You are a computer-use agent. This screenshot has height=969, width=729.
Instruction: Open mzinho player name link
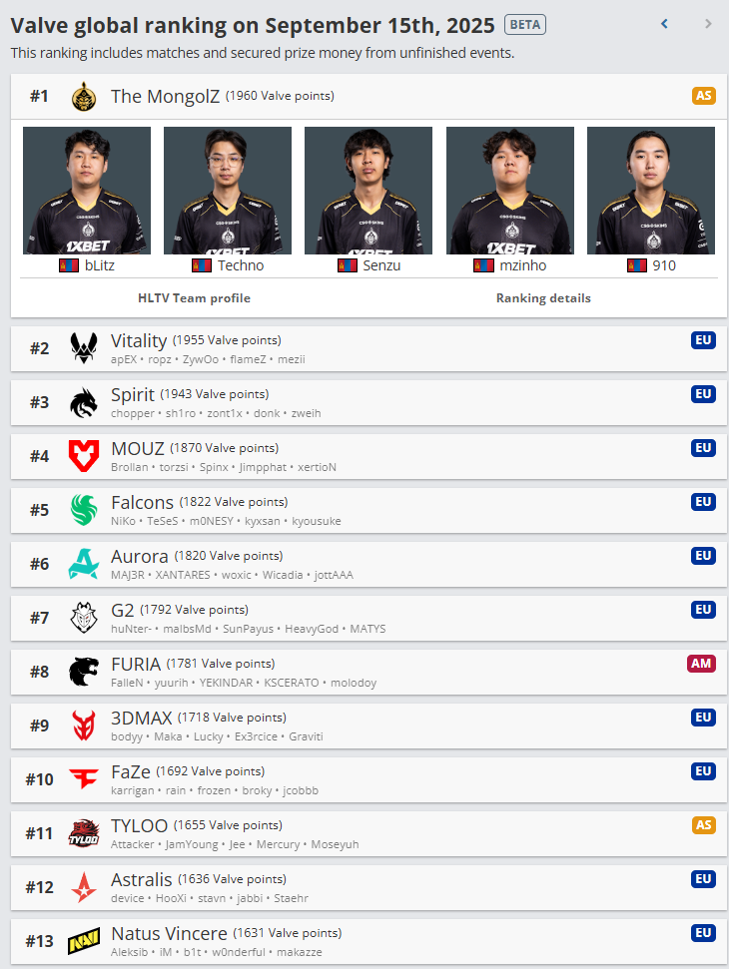click(x=523, y=265)
